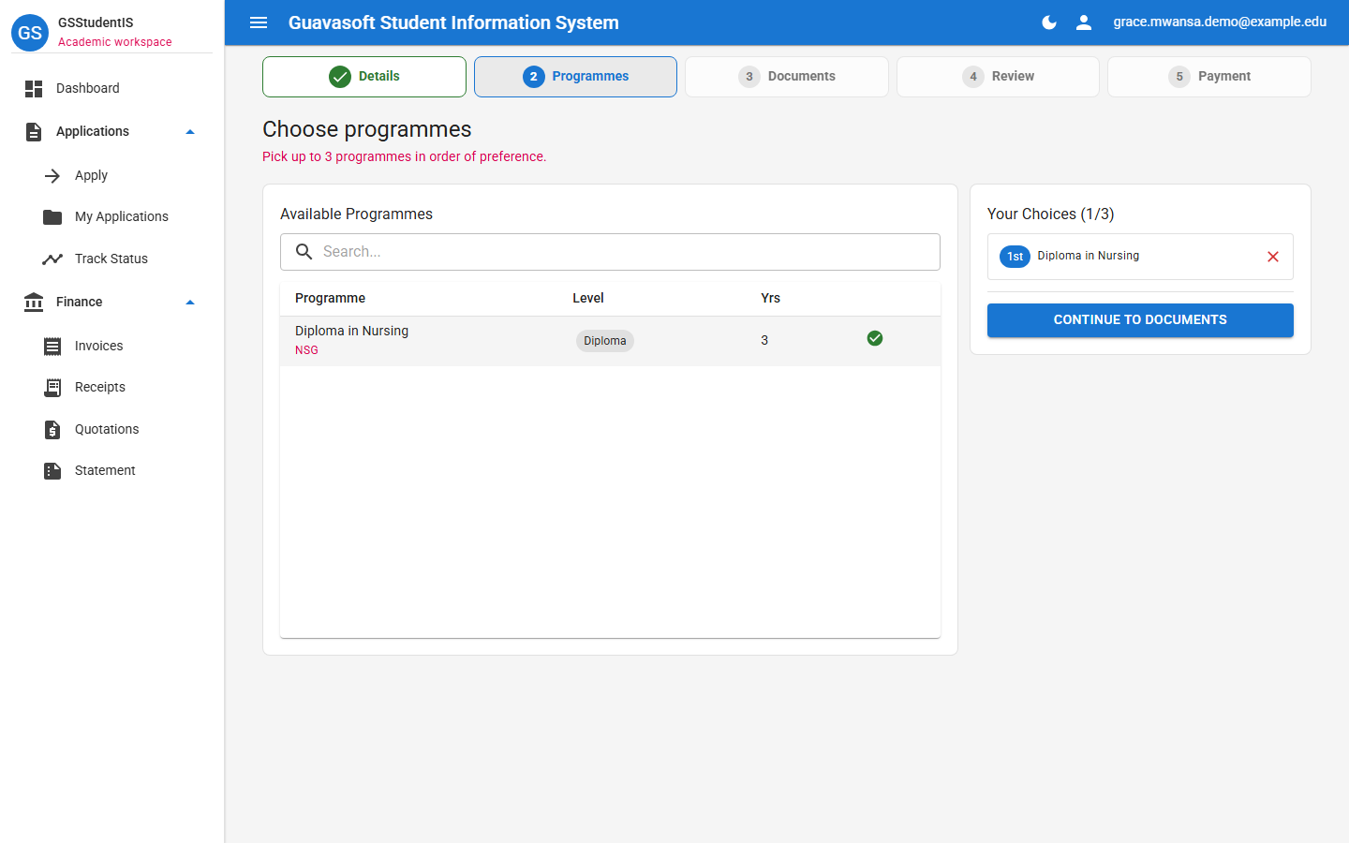This screenshot has height=843, width=1349.
Task: Click the Finance bank icon
Action: click(x=34, y=302)
